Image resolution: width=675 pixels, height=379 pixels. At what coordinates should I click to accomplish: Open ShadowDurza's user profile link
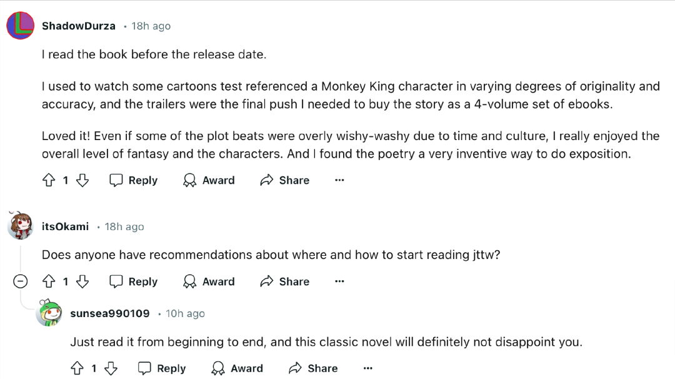[79, 26]
